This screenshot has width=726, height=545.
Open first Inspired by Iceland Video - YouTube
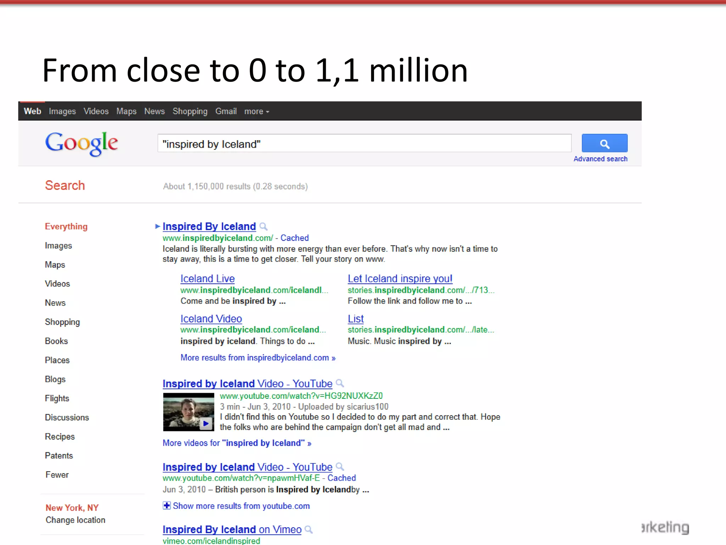(x=247, y=384)
